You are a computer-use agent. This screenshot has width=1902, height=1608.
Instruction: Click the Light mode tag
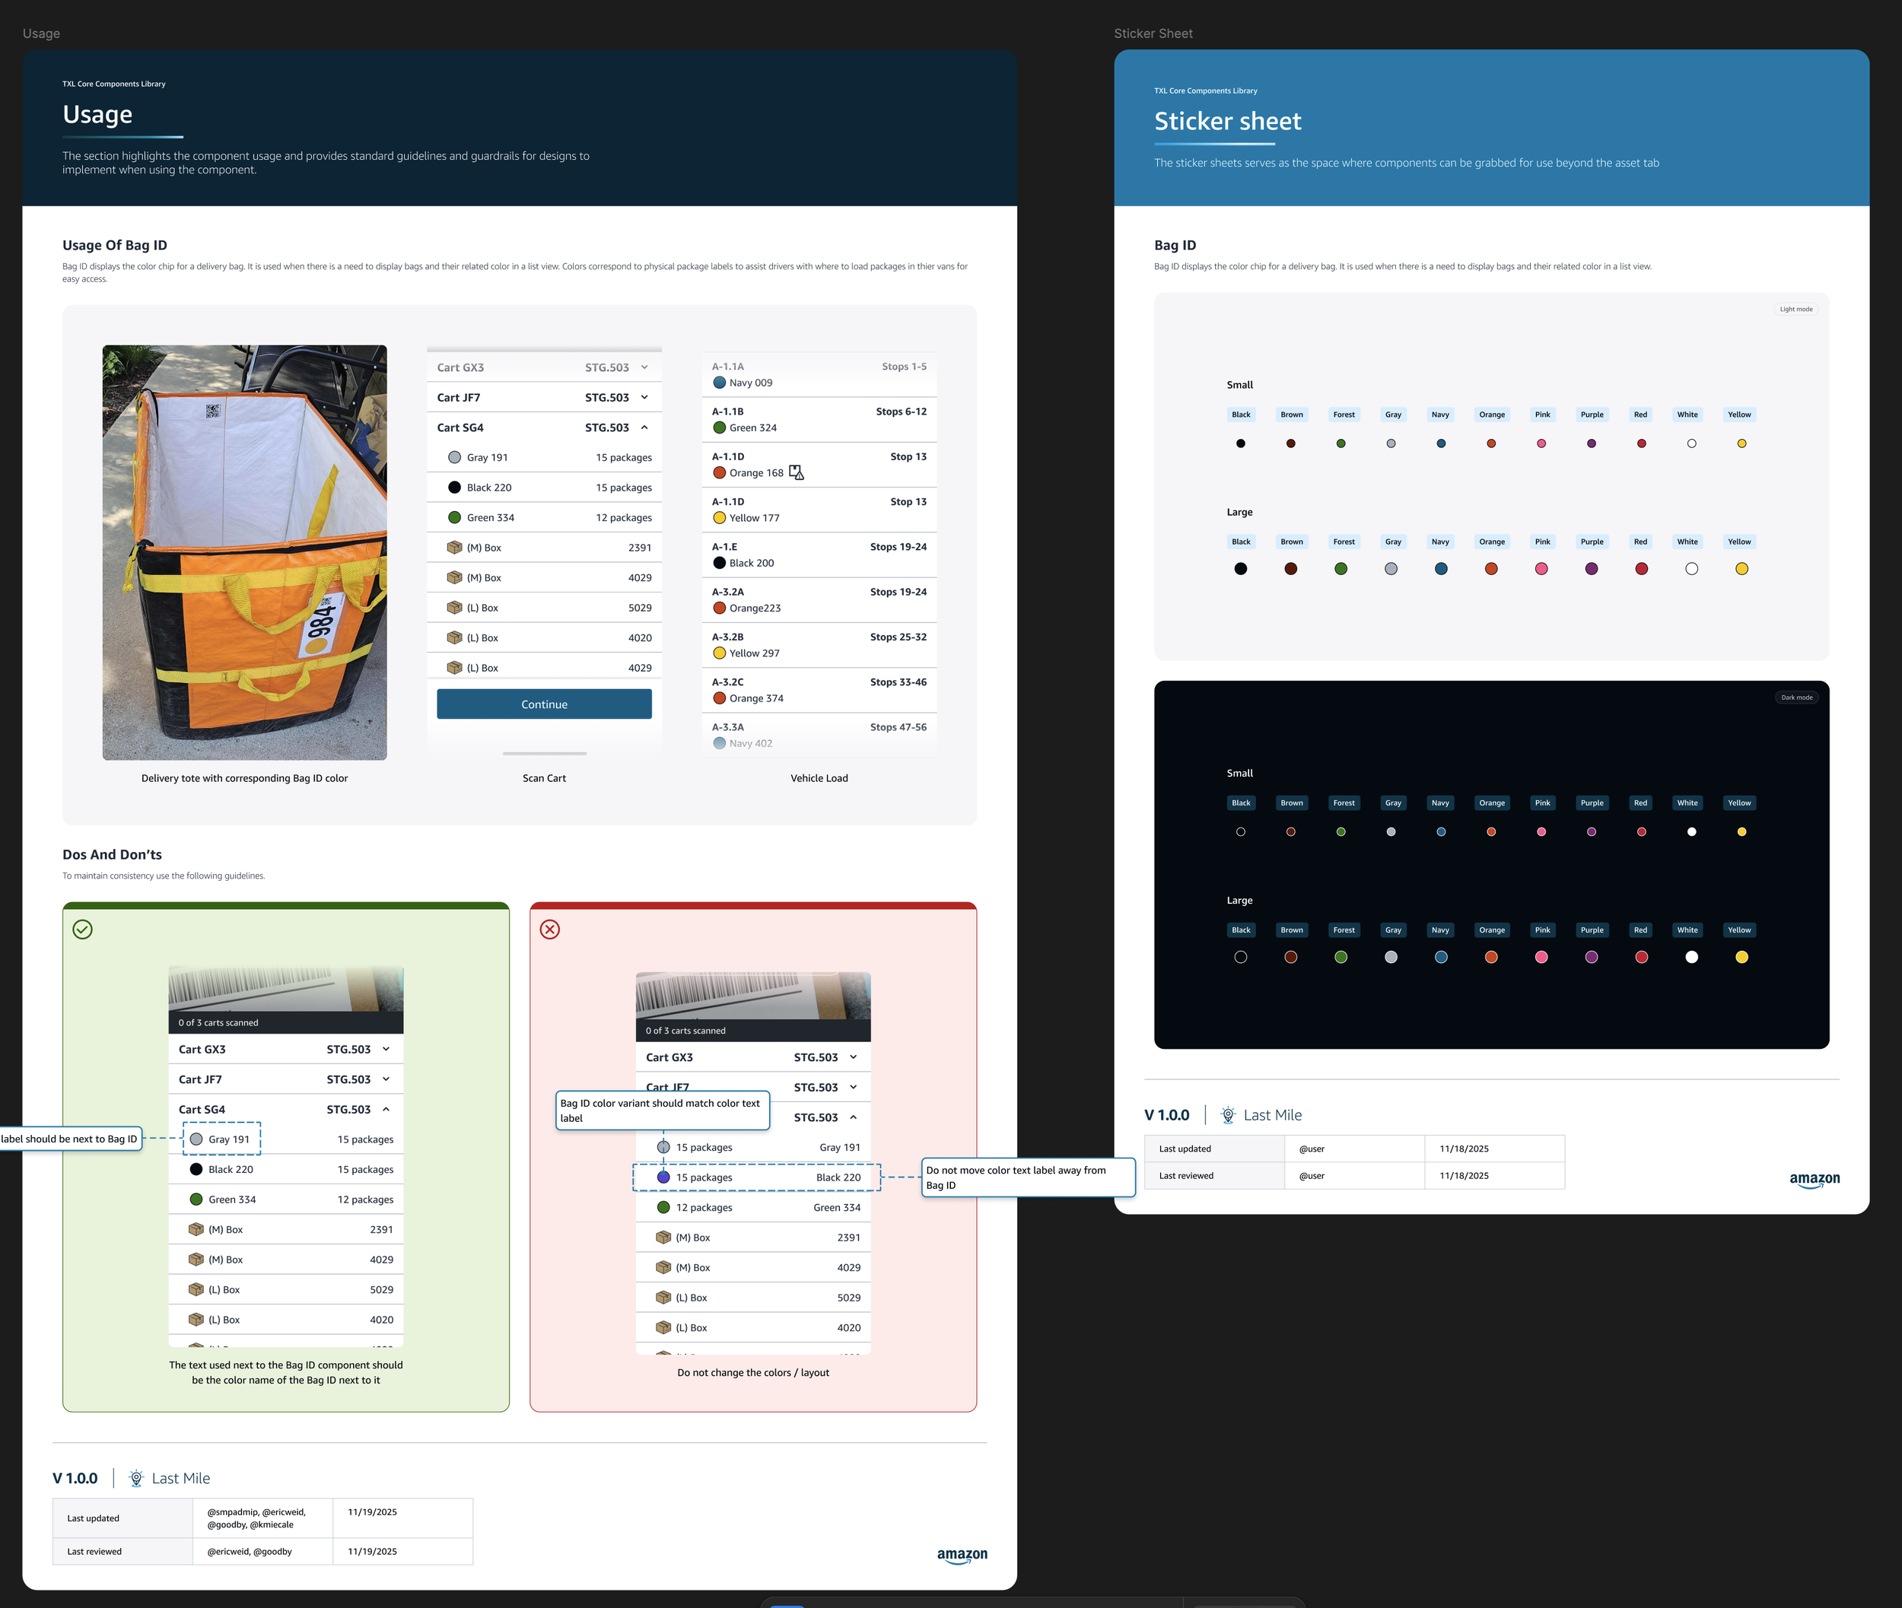pos(1796,309)
